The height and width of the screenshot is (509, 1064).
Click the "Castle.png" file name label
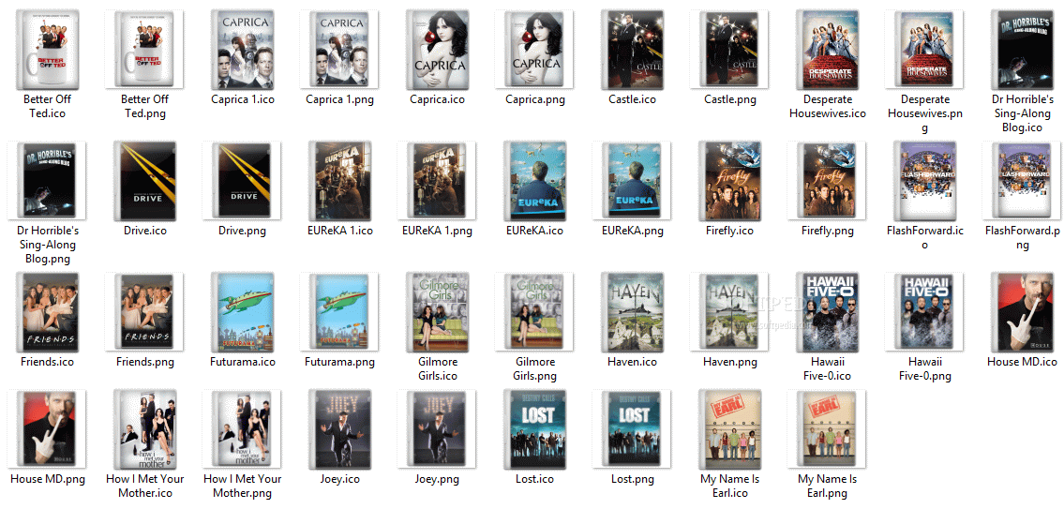click(x=731, y=99)
